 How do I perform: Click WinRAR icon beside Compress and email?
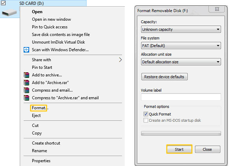point(26,90)
